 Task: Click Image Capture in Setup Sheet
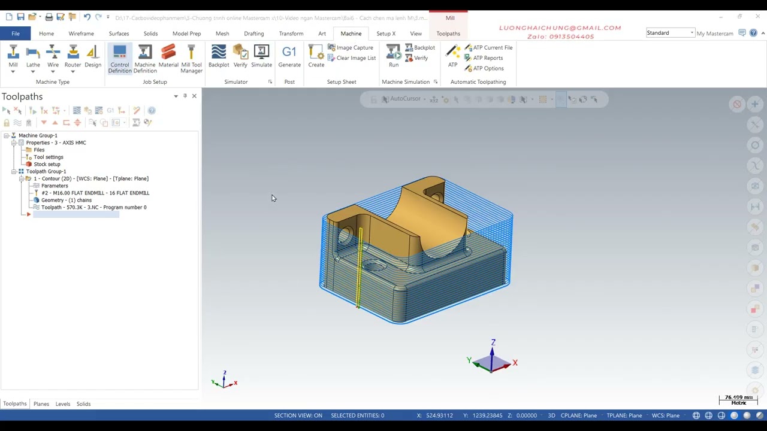pyautogui.click(x=351, y=48)
